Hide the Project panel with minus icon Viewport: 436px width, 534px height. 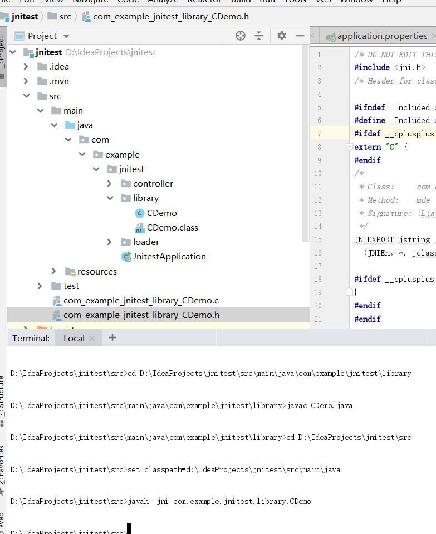[x=300, y=36]
